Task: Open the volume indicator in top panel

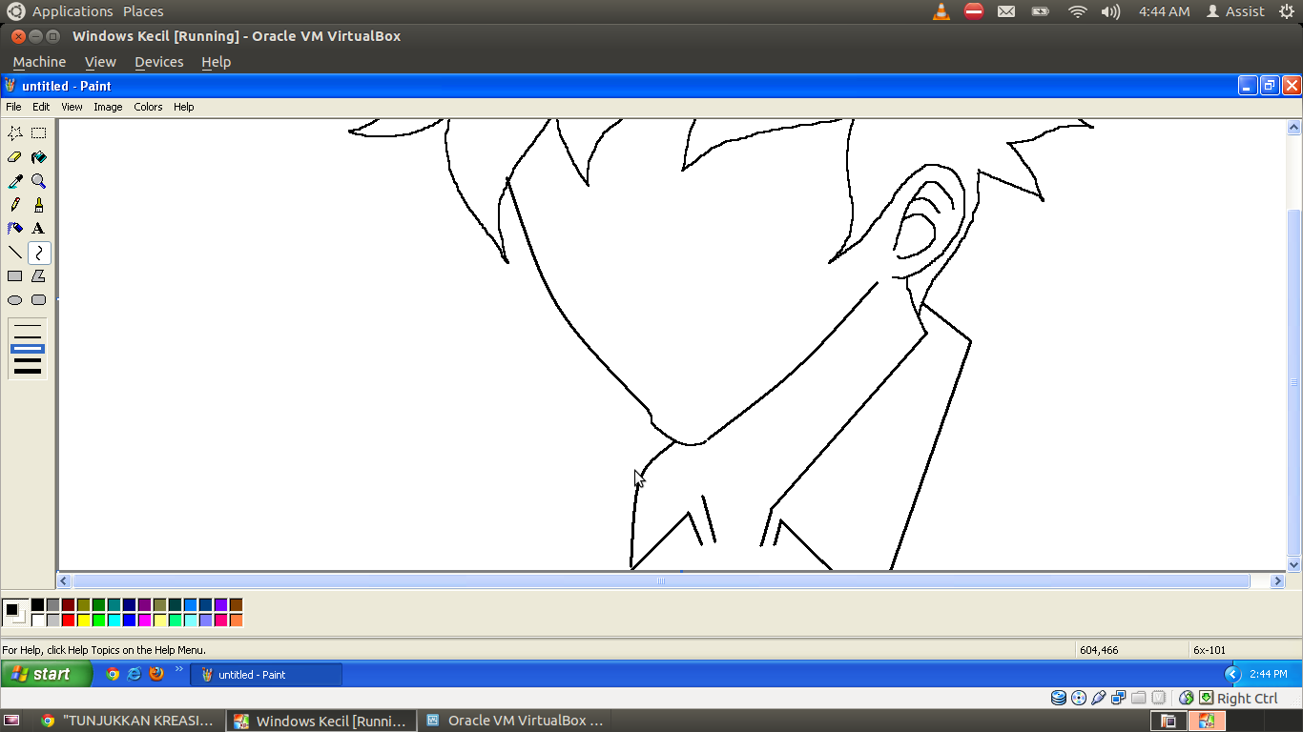Action: (1110, 11)
